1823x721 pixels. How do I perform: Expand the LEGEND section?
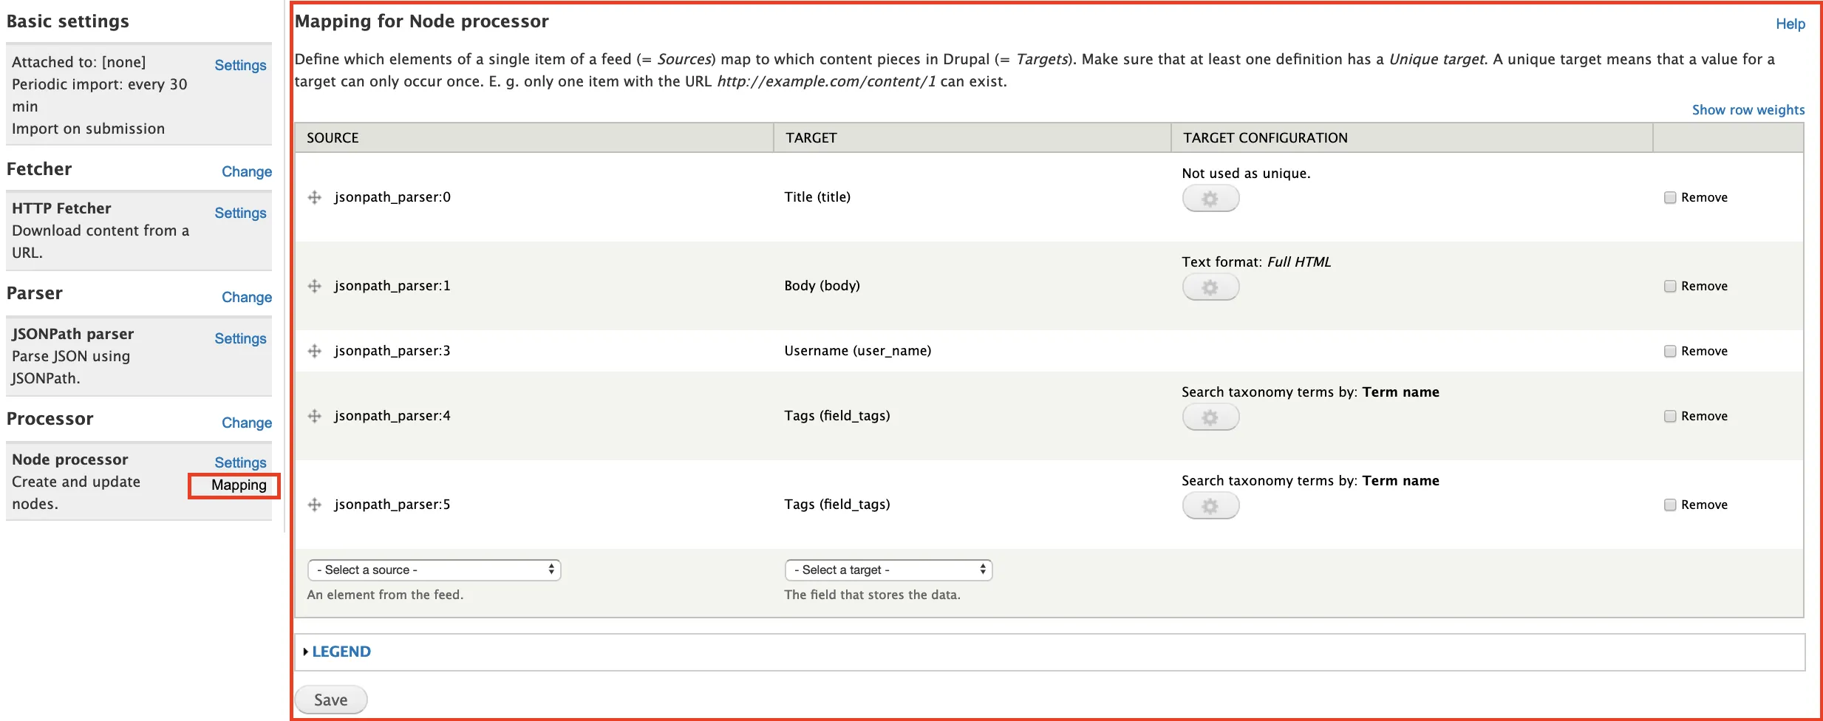pyautogui.click(x=341, y=652)
